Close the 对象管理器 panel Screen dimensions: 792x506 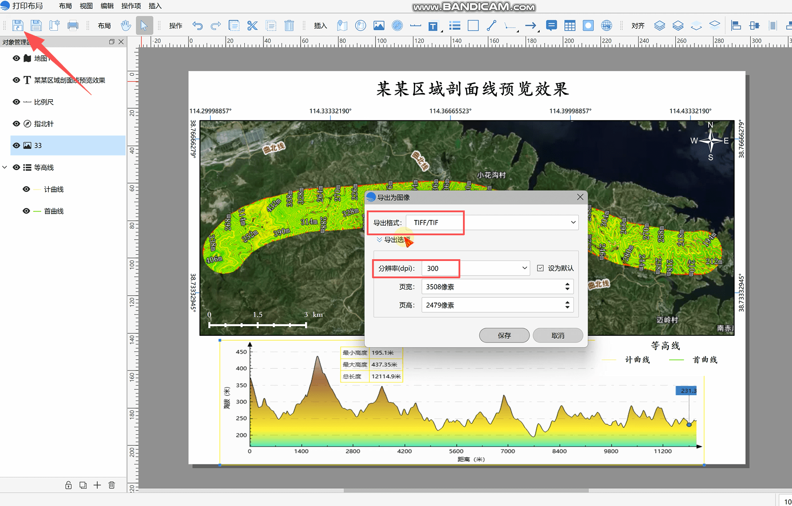[x=121, y=42]
